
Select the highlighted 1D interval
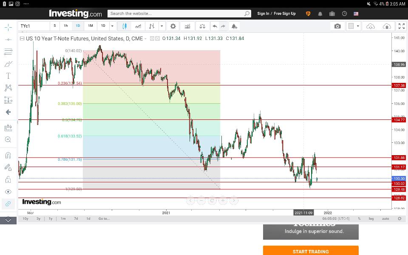(x=78, y=26)
